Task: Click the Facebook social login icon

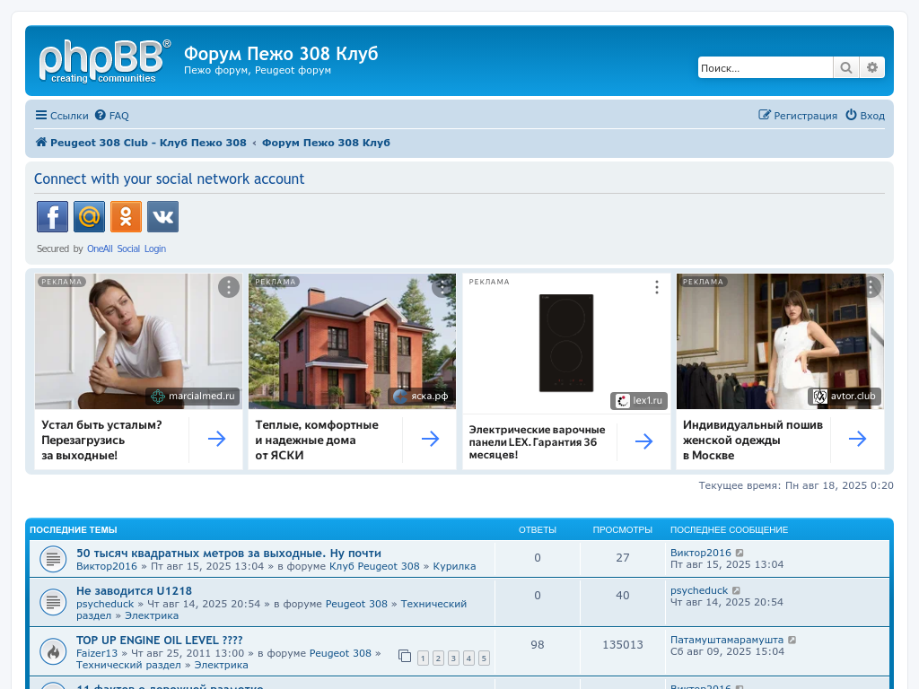Action: (52, 216)
